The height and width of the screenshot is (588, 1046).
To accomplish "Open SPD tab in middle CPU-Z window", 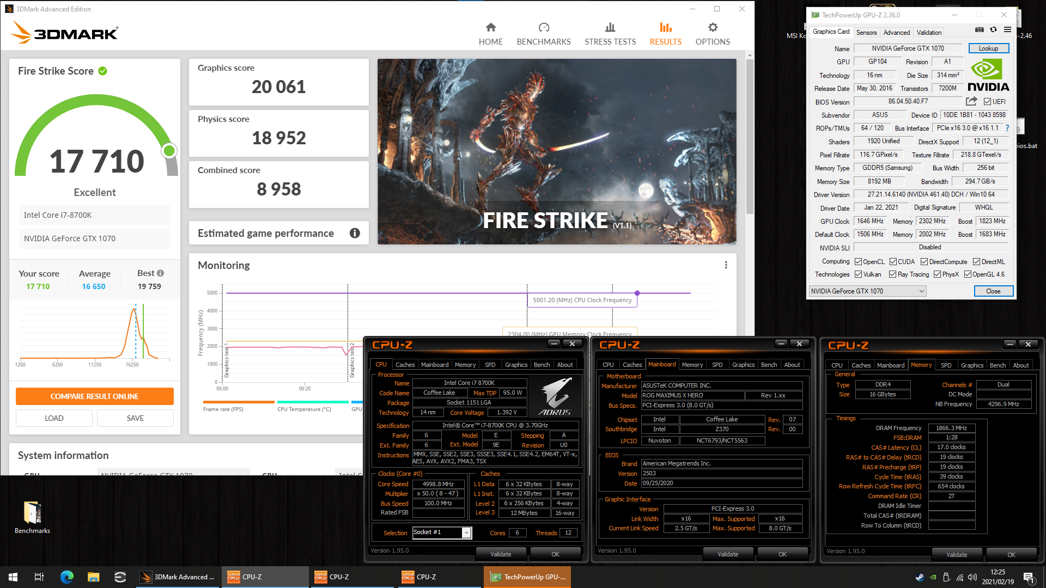I will pos(717,365).
